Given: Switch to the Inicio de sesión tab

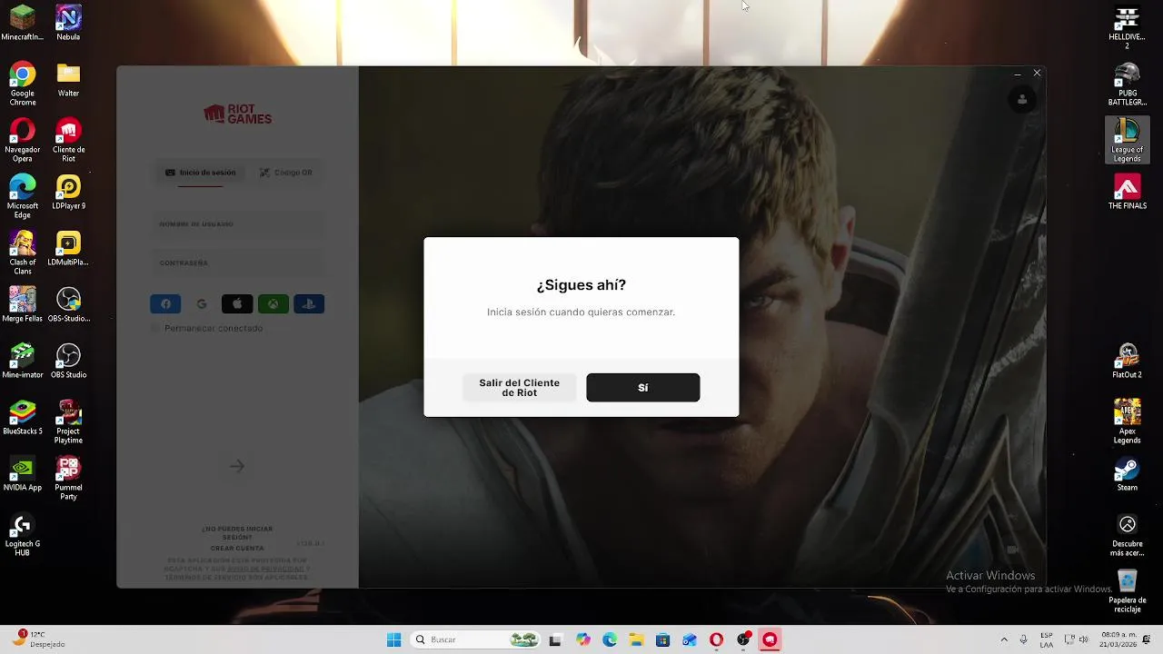Looking at the screenshot, I should [x=200, y=173].
